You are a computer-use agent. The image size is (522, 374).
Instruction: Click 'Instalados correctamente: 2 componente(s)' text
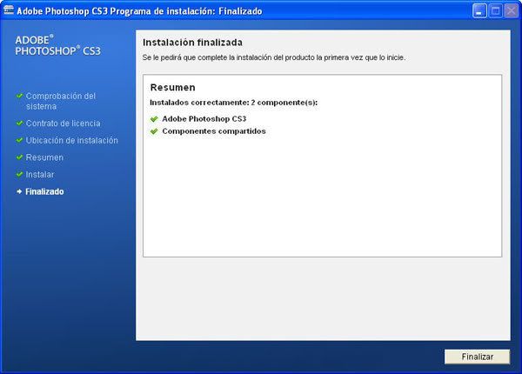(234, 103)
